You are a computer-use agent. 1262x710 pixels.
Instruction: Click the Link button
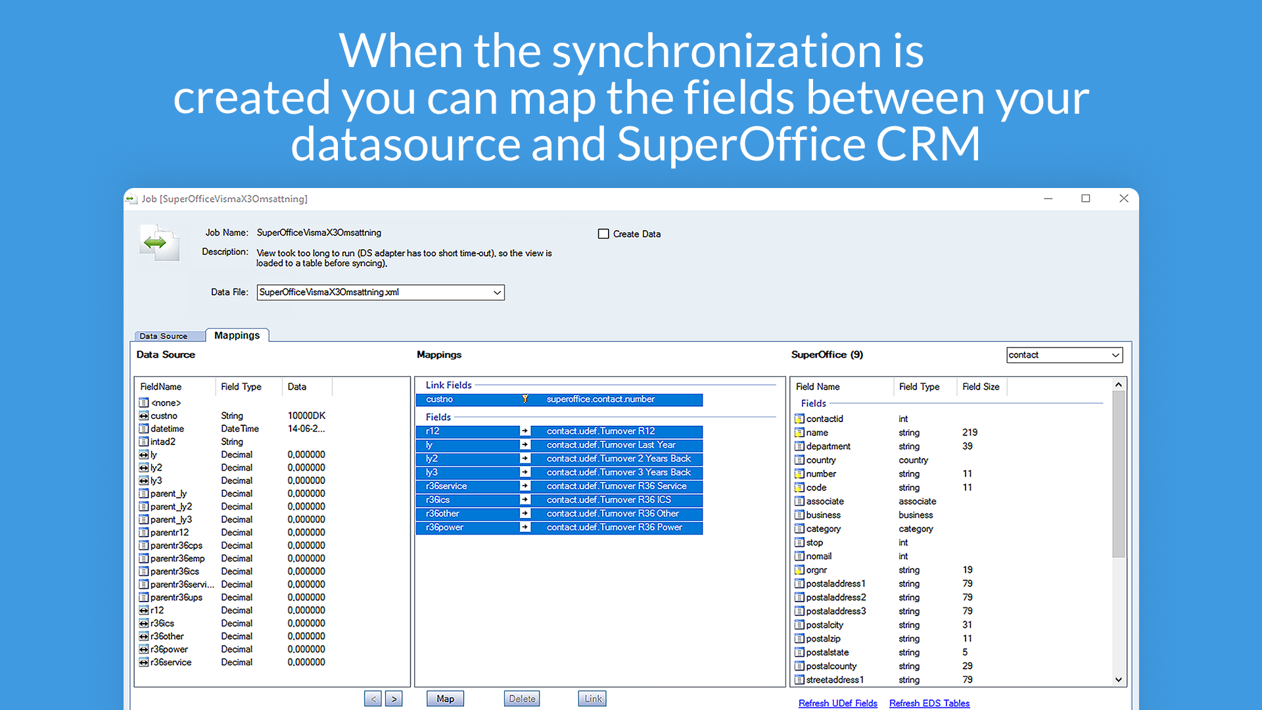593,699
